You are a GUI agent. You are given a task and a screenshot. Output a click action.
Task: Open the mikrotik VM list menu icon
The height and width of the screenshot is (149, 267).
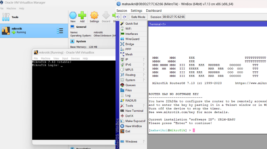coord(60,31)
